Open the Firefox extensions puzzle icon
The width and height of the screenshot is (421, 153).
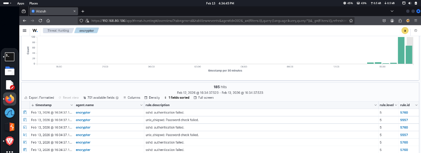(400, 21)
